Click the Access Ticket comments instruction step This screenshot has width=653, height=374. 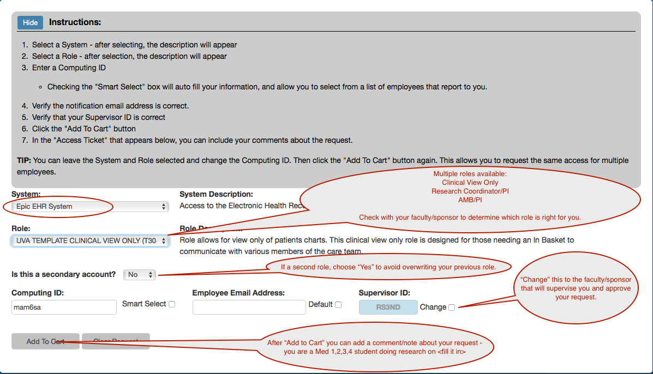[193, 141]
